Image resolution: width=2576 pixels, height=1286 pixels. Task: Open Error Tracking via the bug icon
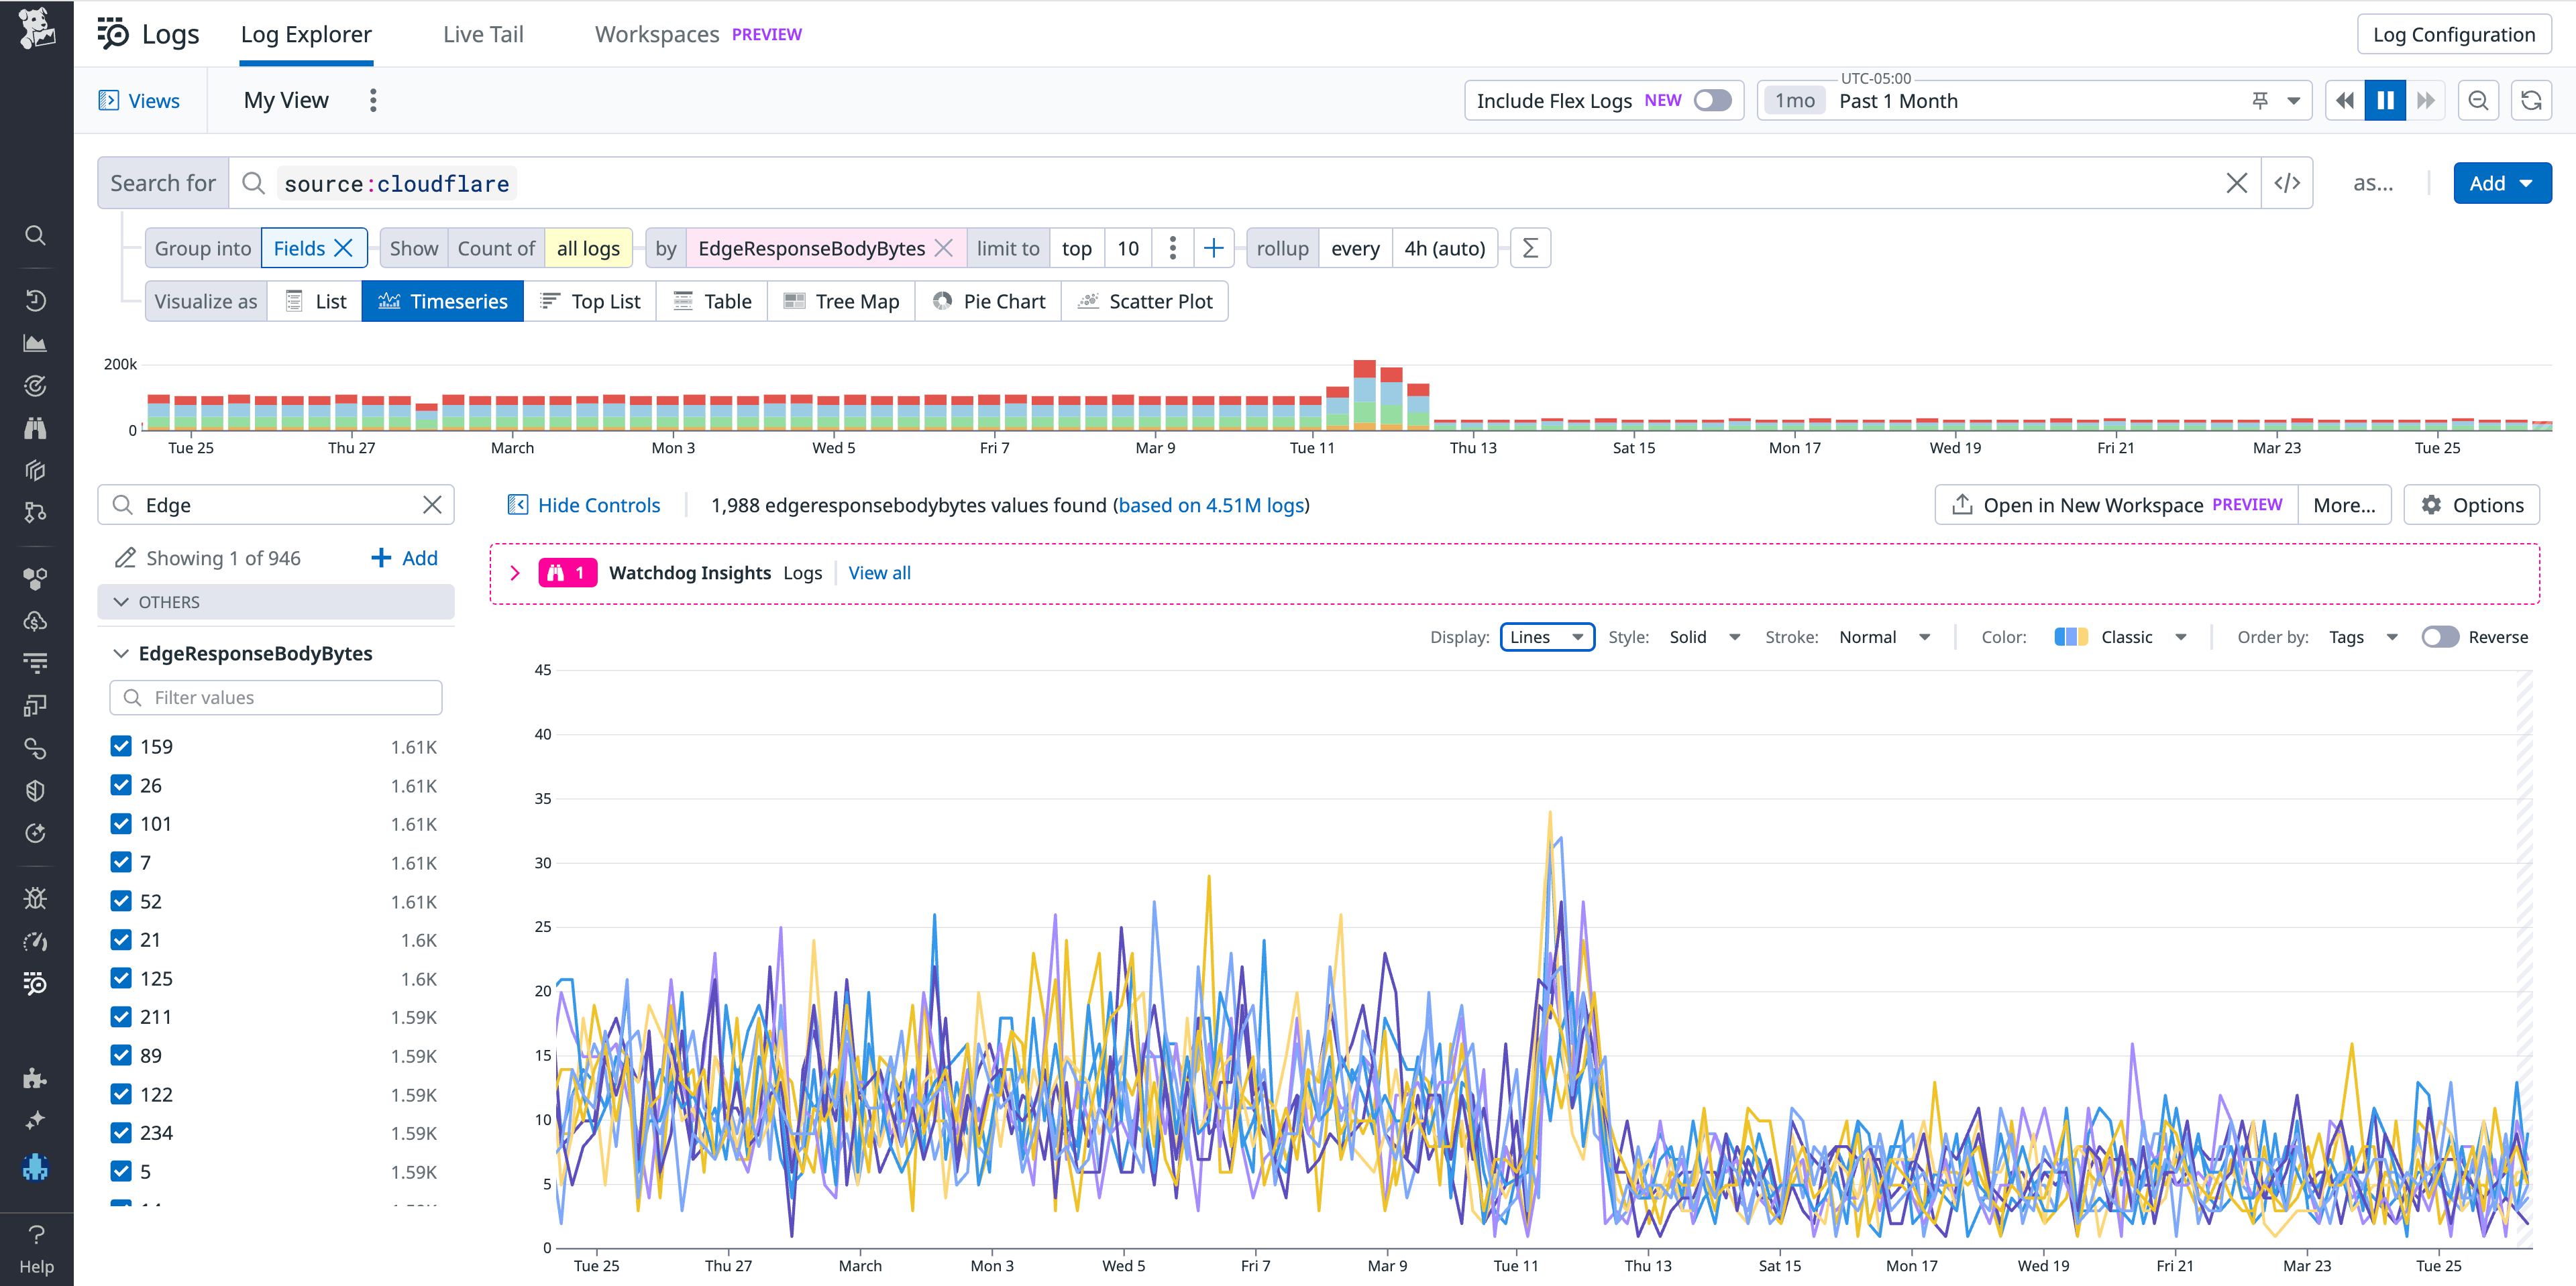(x=36, y=898)
